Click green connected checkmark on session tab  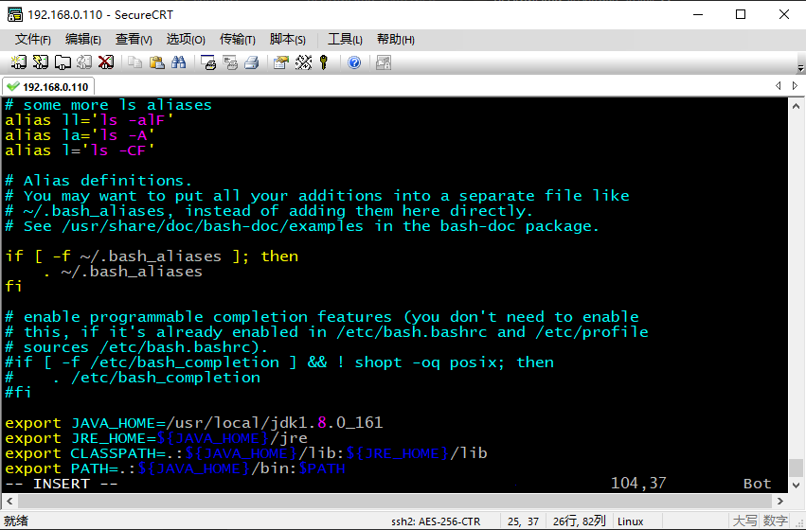click(x=13, y=87)
